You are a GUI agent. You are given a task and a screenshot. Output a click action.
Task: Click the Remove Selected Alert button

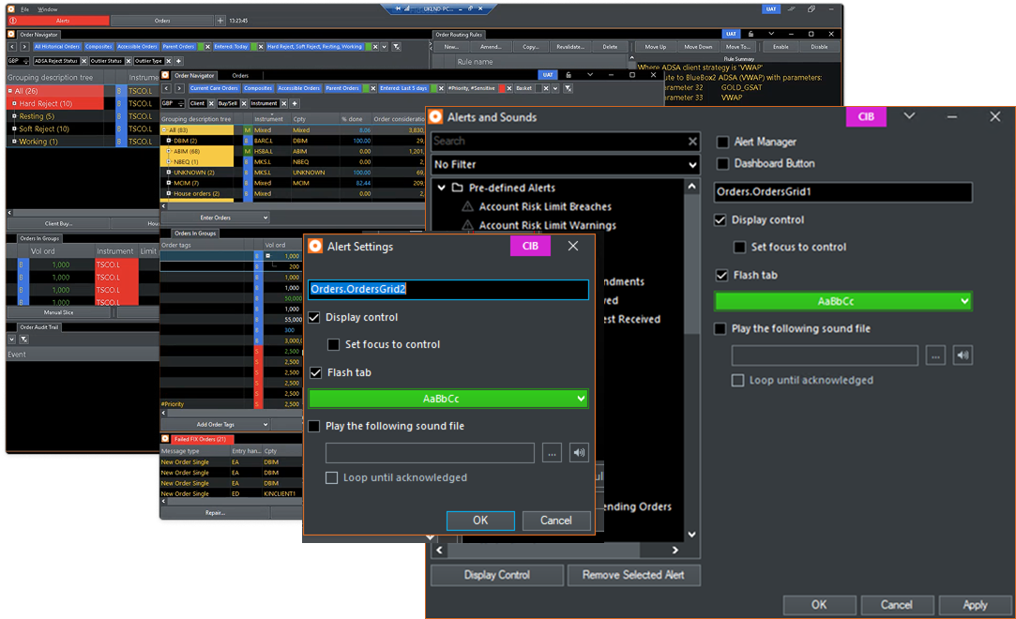coord(633,575)
